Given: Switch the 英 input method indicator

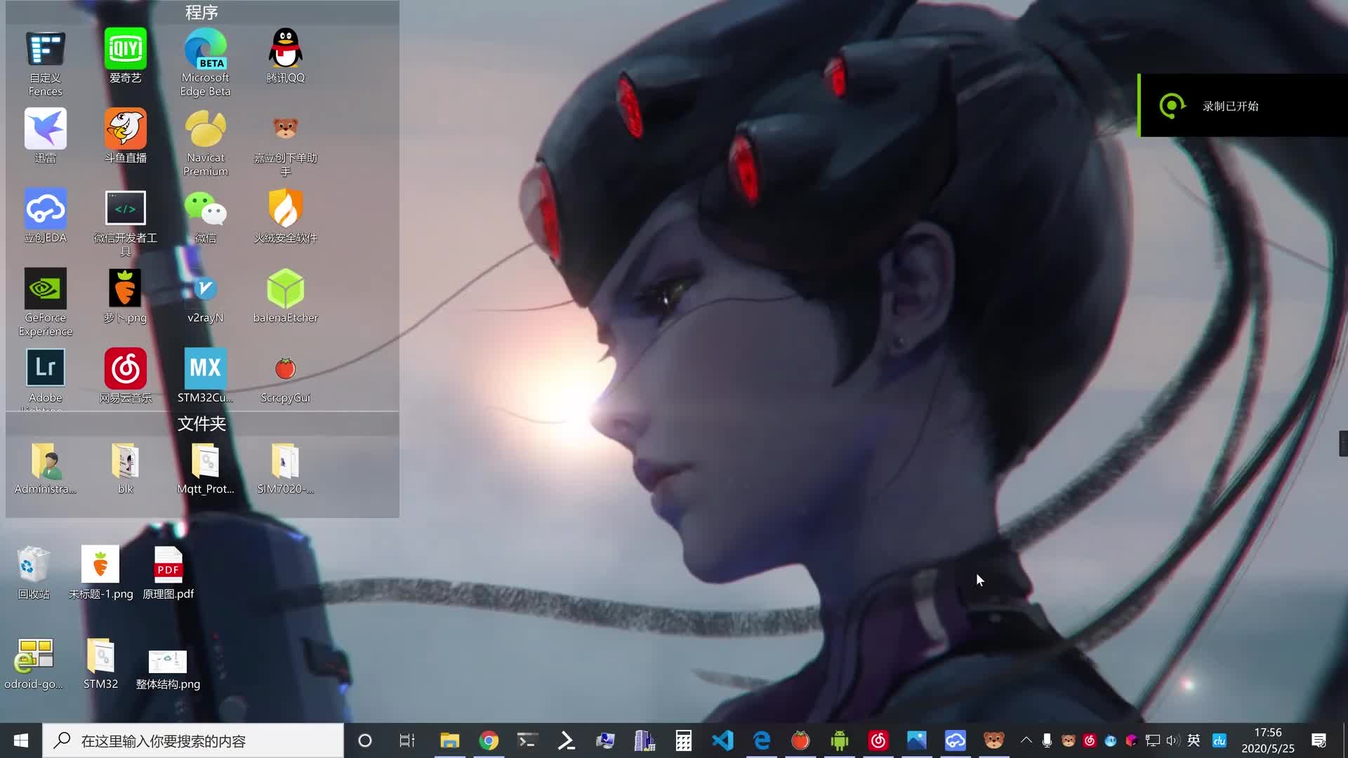Looking at the screenshot, I should (x=1194, y=740).
